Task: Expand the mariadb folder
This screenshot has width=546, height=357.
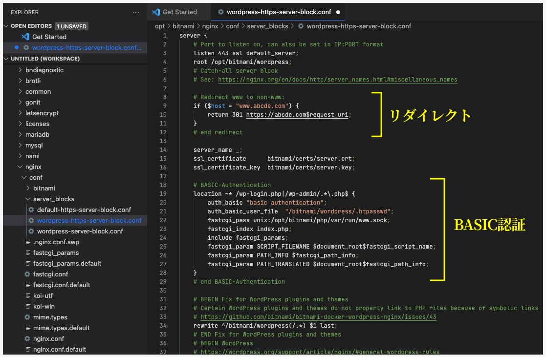Action: click(20, 134)
